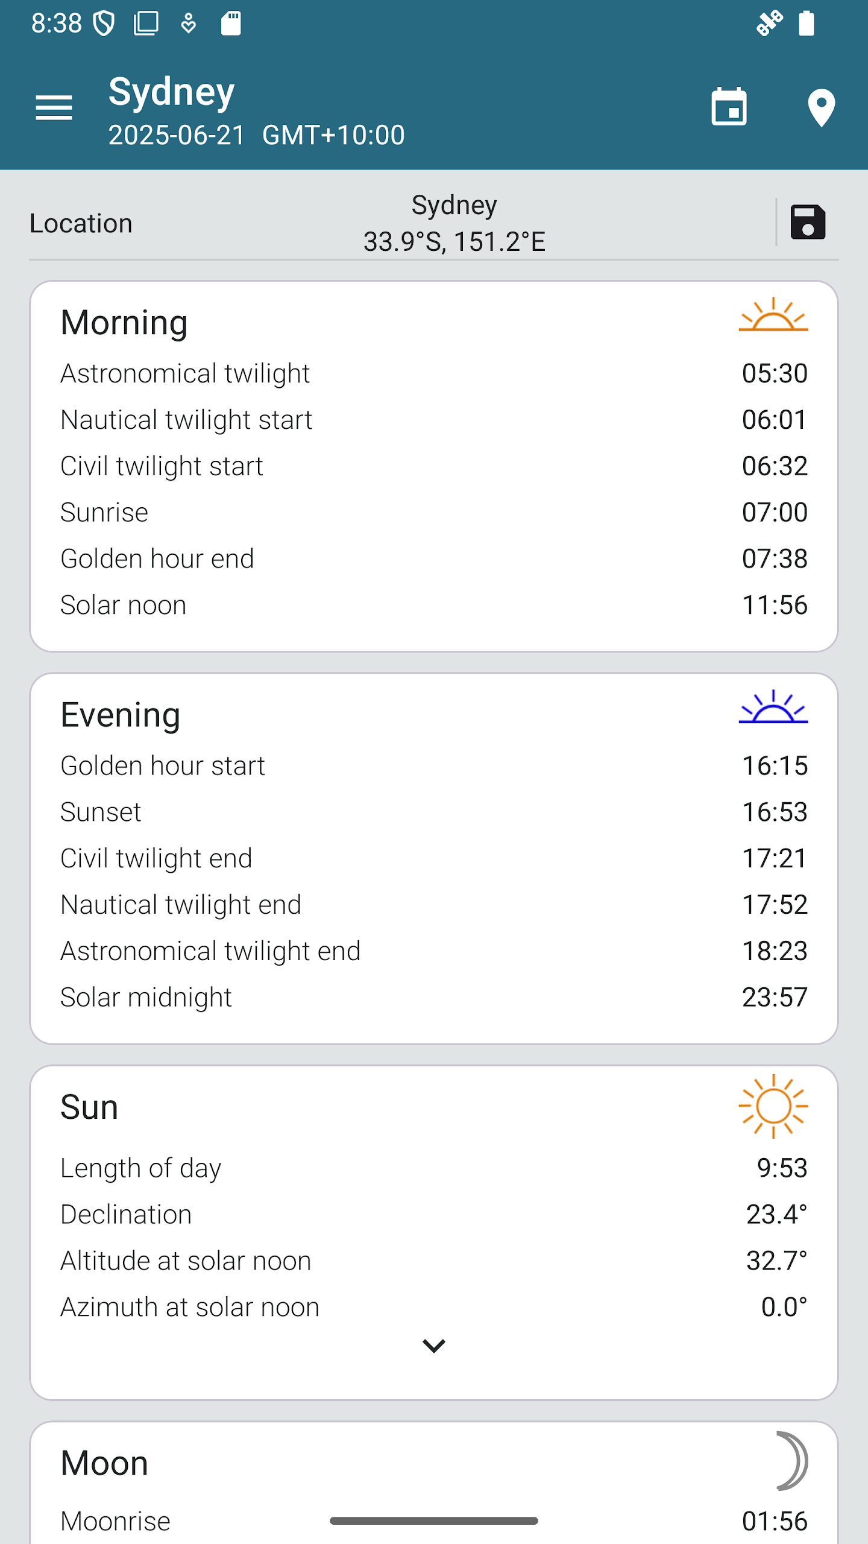This screenshot has width=868, height=1544.
Task: Open the calendar date picker
Action: [729, 107]
